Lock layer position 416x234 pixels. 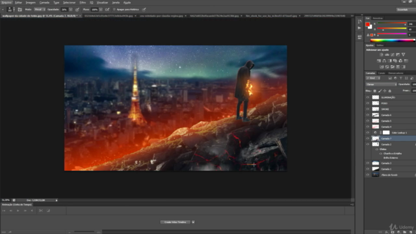[385, 91]
